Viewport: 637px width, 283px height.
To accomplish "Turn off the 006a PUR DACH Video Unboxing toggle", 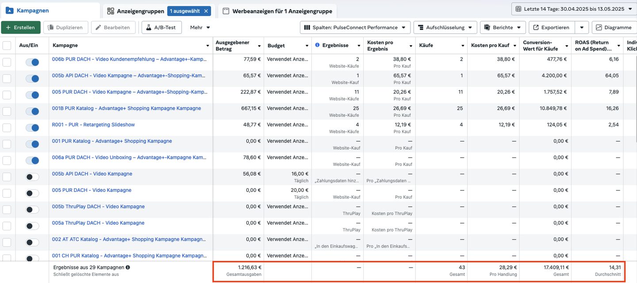I will [32, 161].
